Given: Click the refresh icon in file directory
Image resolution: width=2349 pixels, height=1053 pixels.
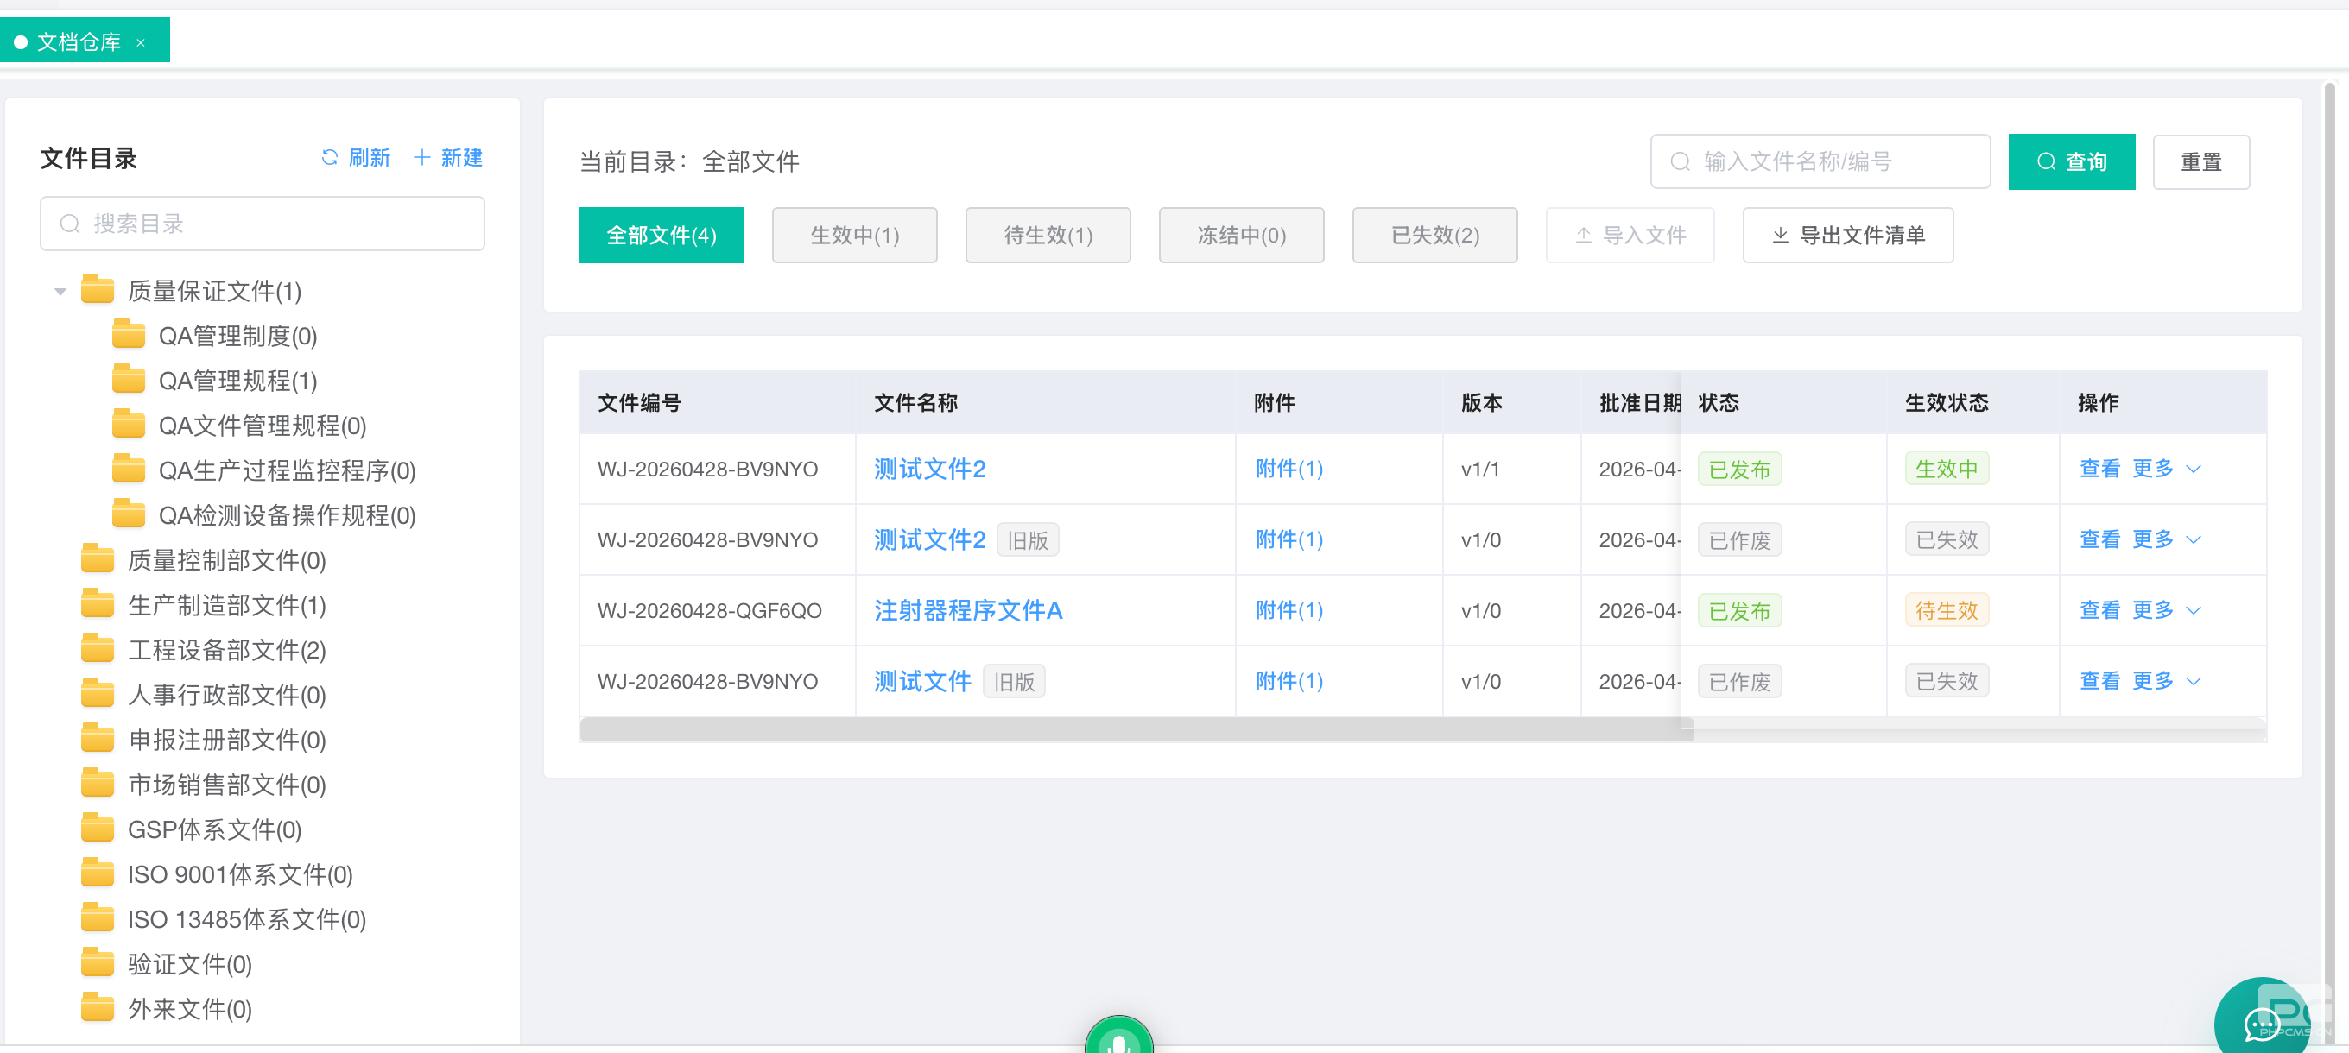Looking at the screenshot, I should (329, 158).
